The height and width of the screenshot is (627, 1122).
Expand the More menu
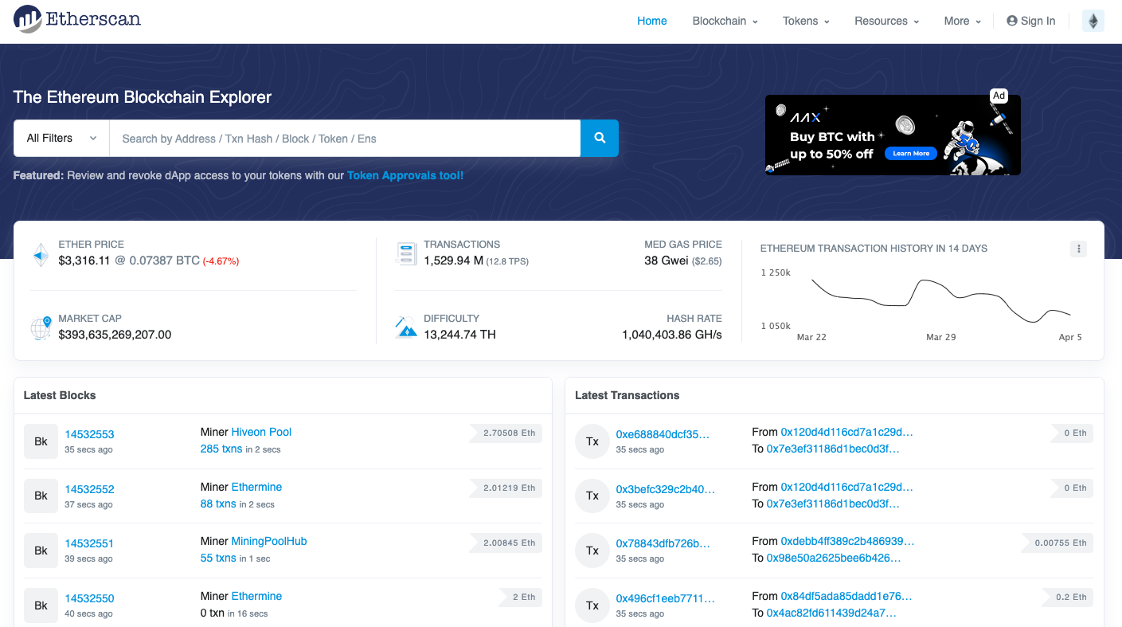pyautogui.click(x=963, y=21)
